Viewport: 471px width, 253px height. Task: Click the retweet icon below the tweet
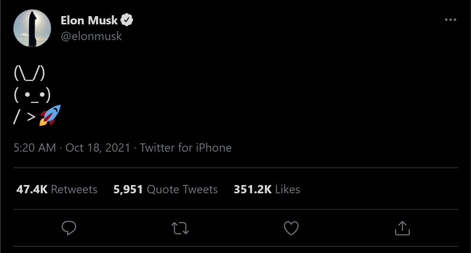(x=180, y=228)
